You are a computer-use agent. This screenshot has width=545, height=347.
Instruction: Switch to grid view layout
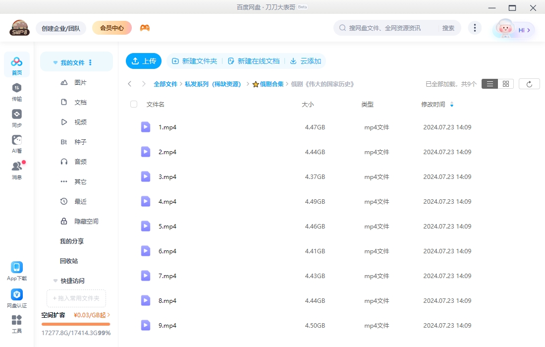click(505, 83)
